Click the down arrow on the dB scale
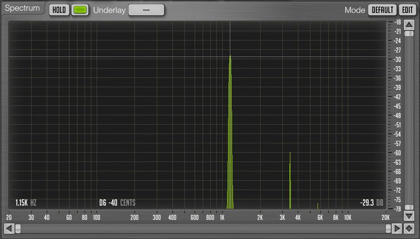The width and height of the screenshot is (420, 239). [409, 215]
